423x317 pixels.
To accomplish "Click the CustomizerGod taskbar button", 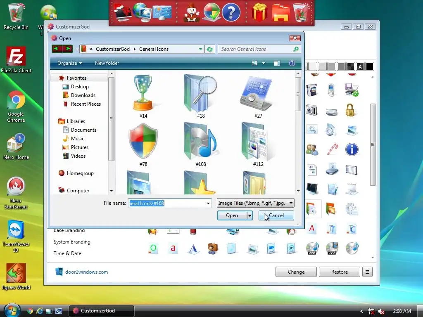I will pyautogui.click(x=102, y=311).
